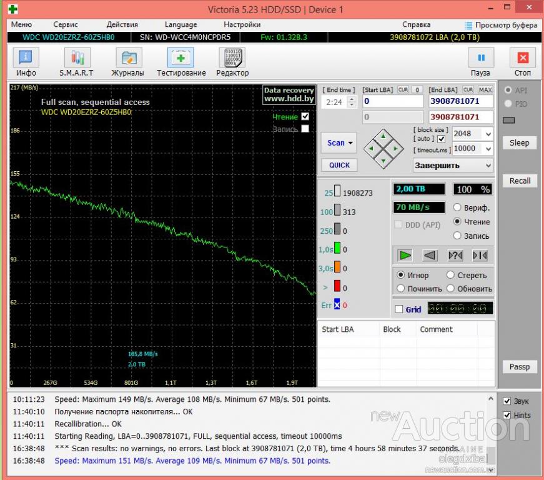Toggle the Hints checkbox
Image resolution: width=544 pixels, height=480 pixels.
(x=507, y=415)
